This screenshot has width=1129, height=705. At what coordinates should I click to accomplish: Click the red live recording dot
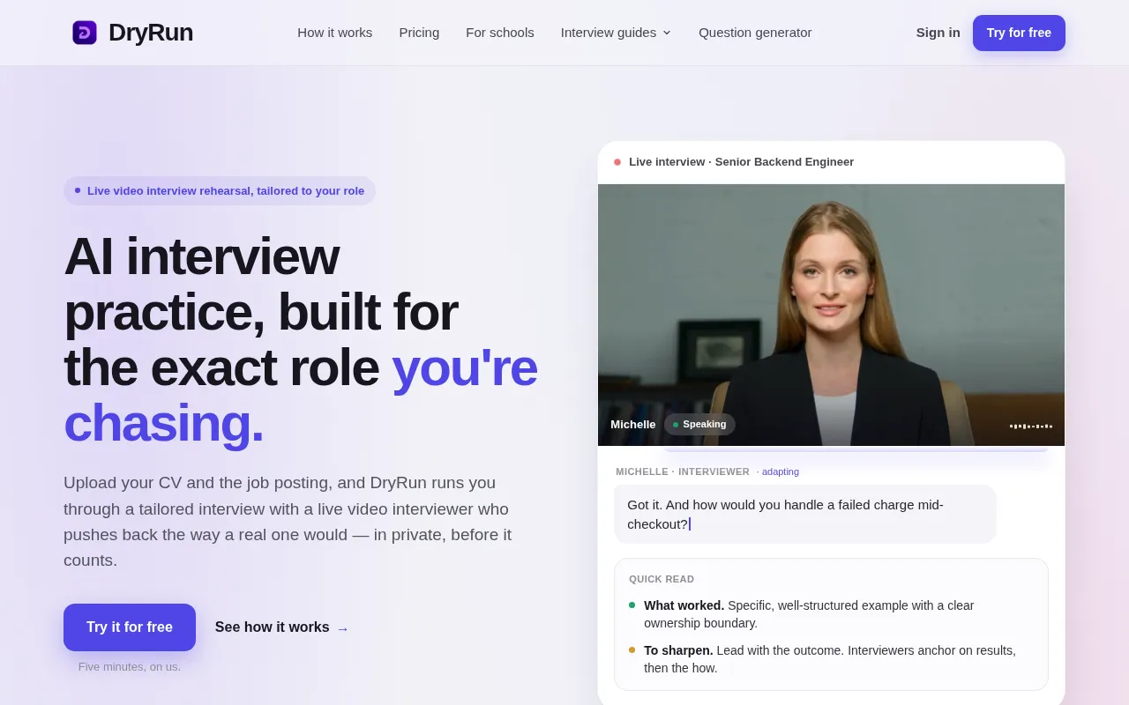617,162
